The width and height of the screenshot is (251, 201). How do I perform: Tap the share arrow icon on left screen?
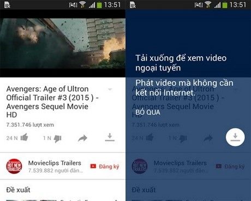(x=82, y=138)
